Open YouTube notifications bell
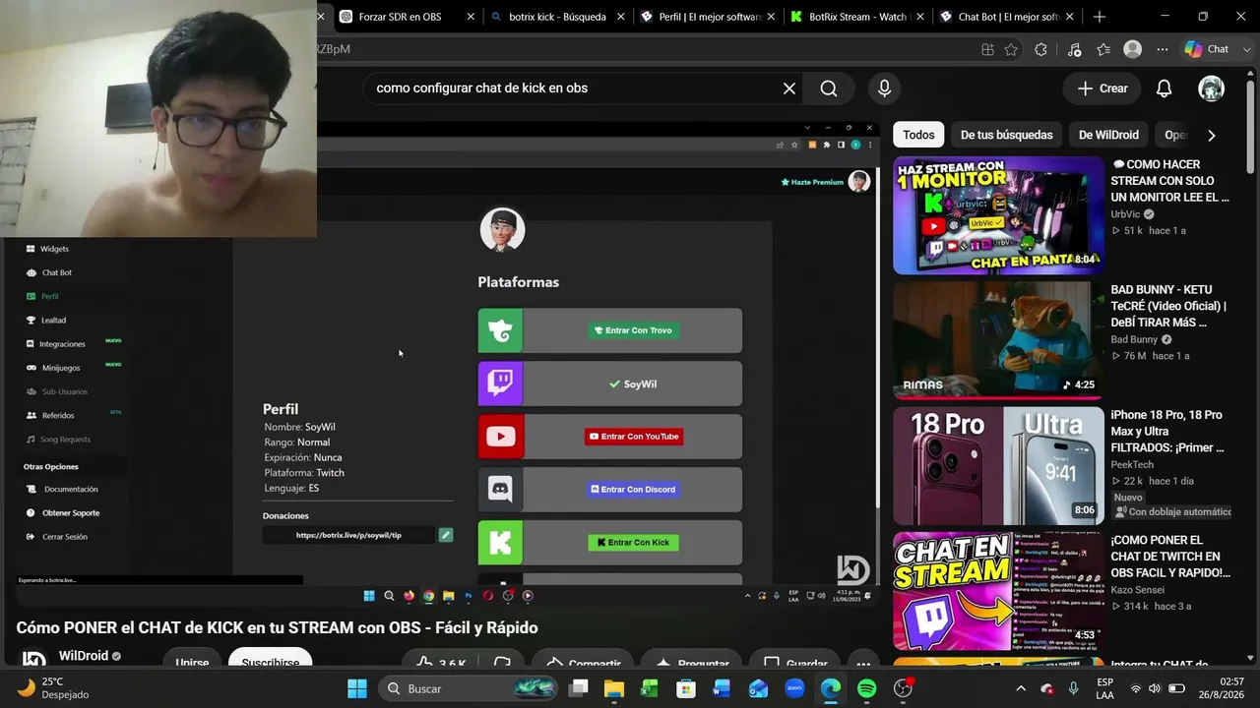The height and width of the screenshot is (708, 1260). click(1164, 88)
